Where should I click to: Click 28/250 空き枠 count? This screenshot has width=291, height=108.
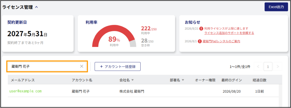click(x=147, y=43)
